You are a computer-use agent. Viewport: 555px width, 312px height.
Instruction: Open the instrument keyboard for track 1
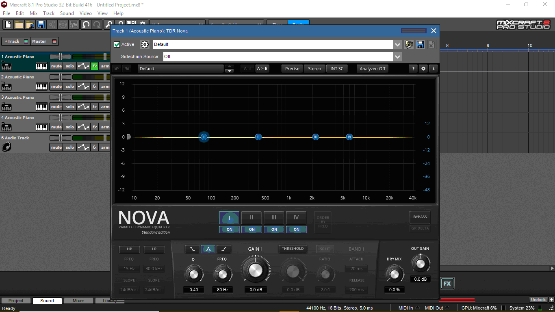pyautogui.click(x=41, y=66)
